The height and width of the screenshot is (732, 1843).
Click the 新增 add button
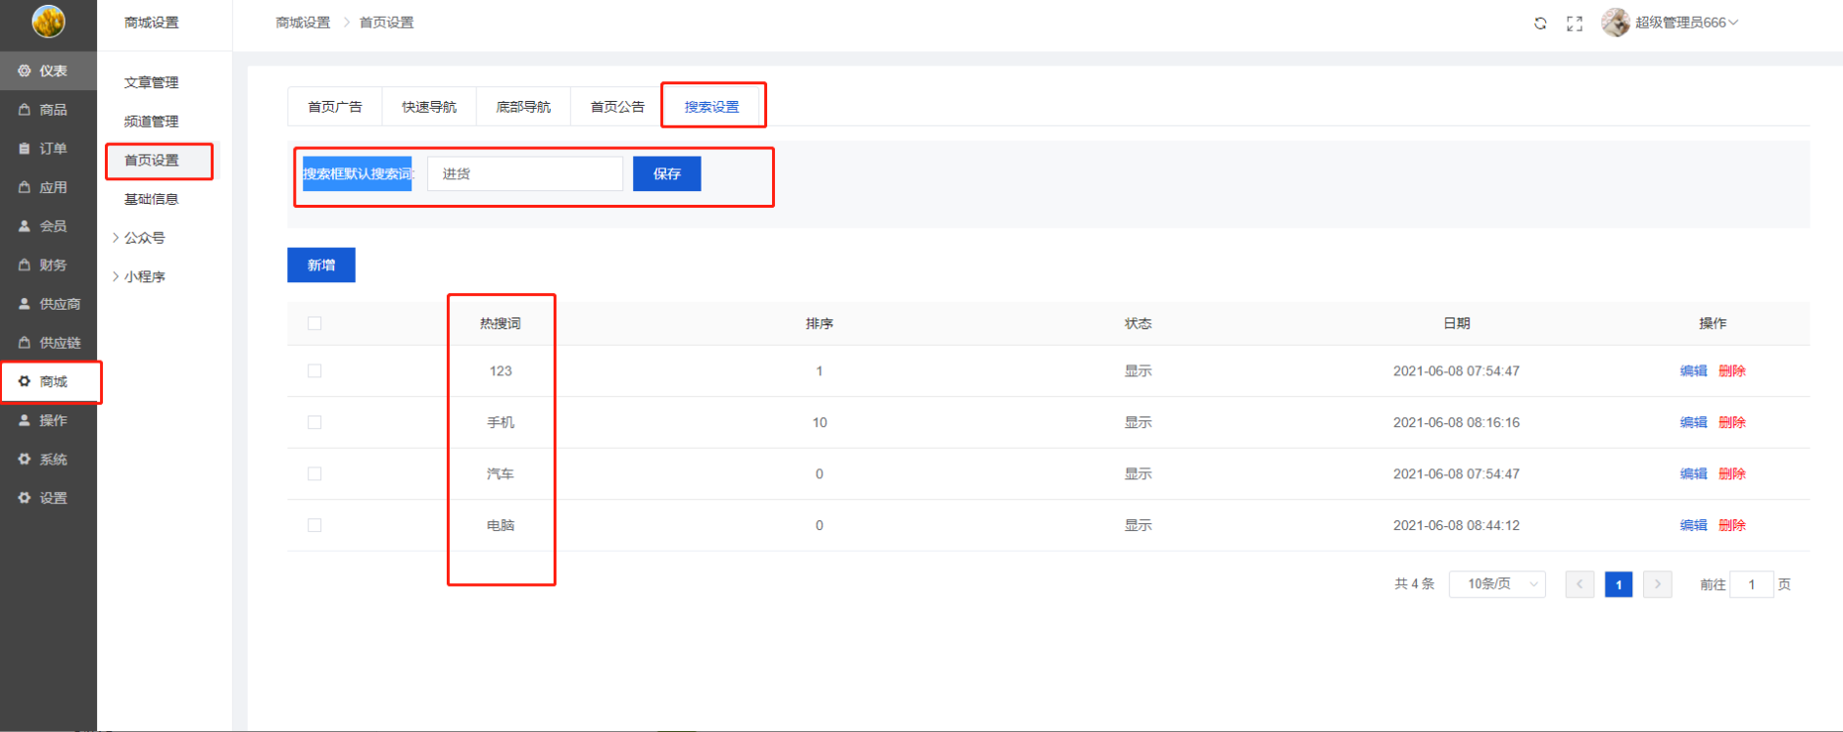(321, 265)
